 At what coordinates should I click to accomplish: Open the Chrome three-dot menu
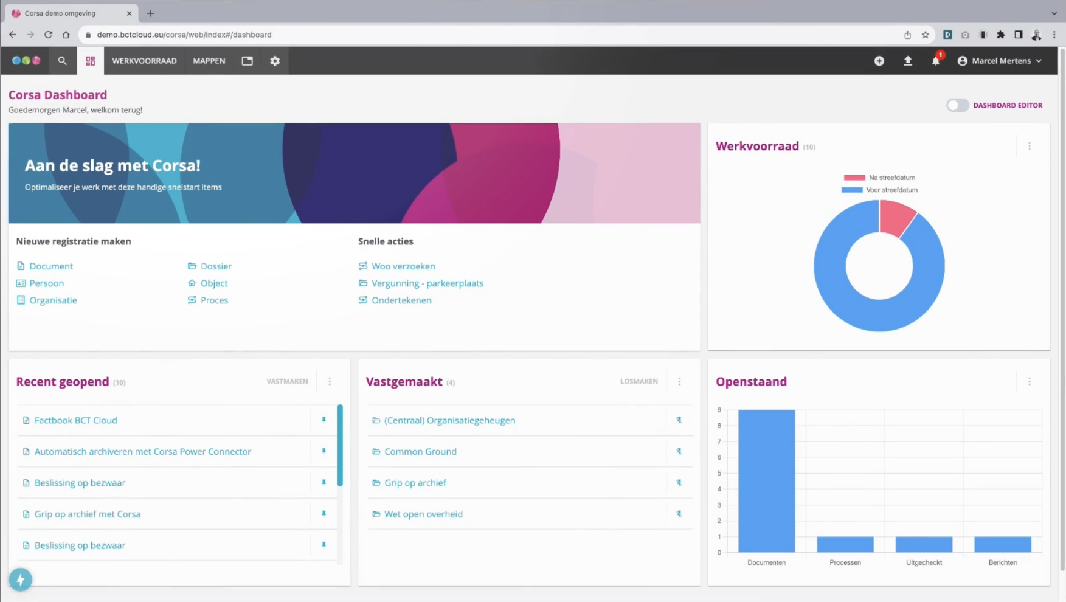click(1054, 35)
